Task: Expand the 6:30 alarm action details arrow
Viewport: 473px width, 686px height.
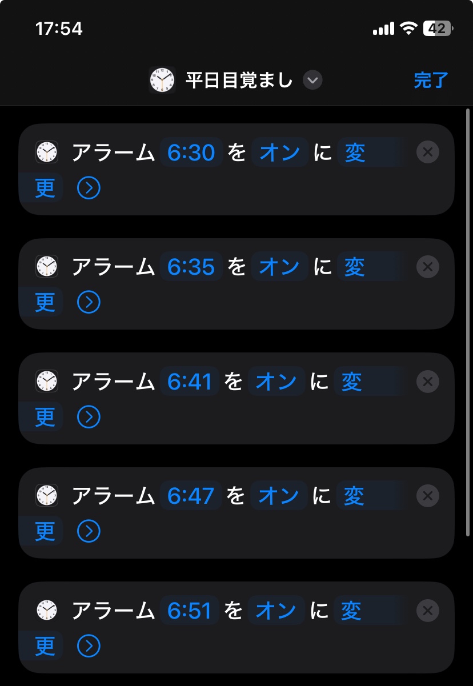Action: (x=89, y=188)
